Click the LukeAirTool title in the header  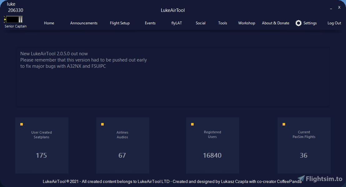point(173,10)
